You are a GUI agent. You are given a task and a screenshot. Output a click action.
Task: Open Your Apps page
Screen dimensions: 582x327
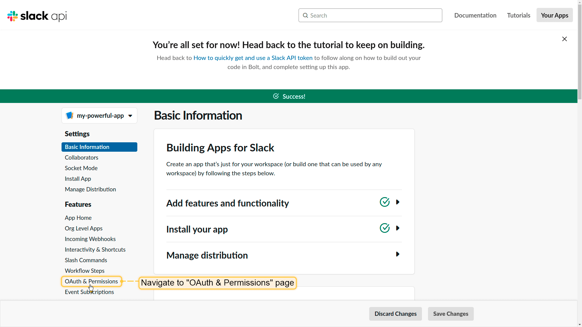point(554,15)
